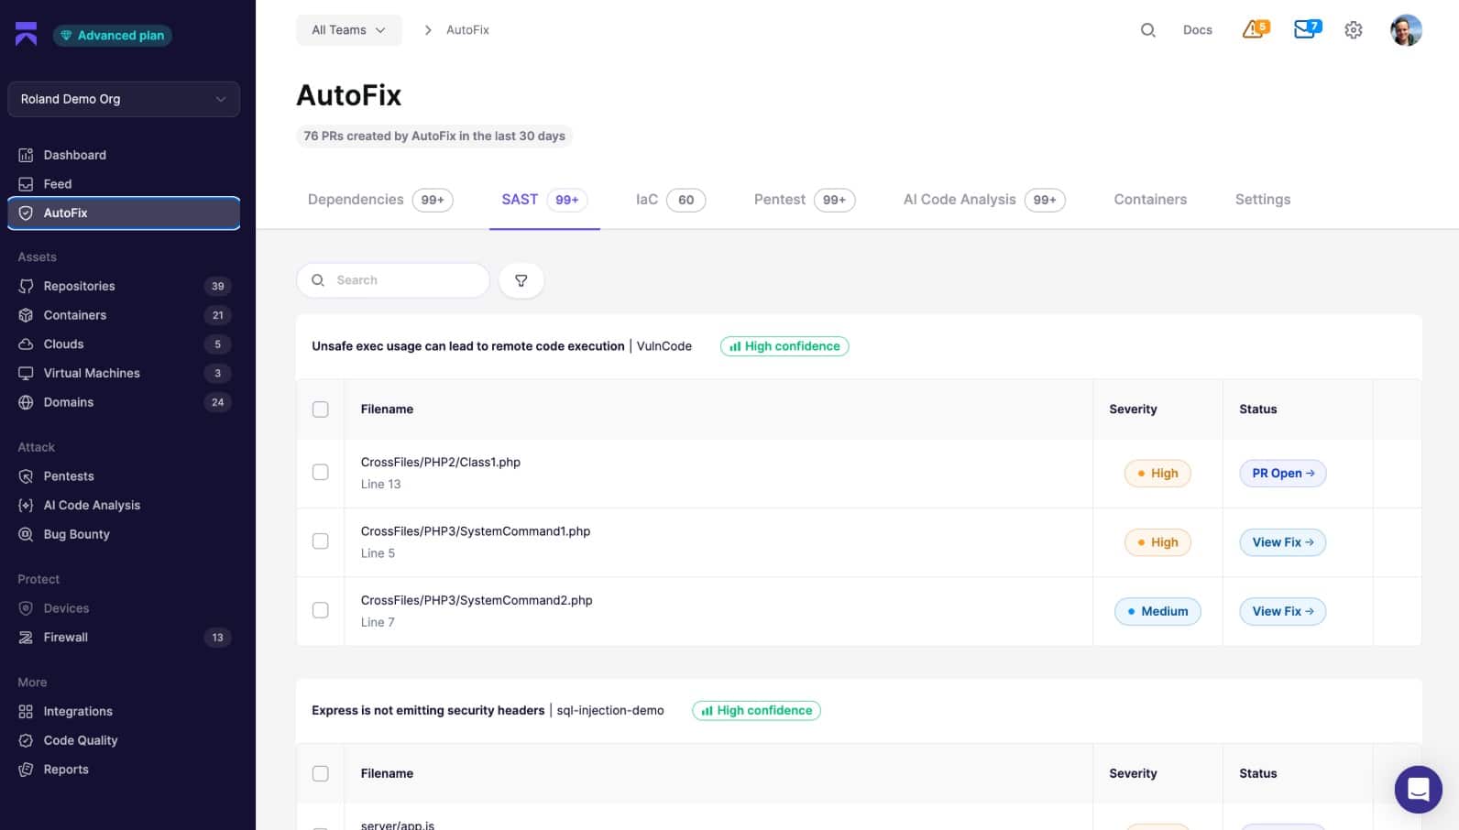The width and height of the screenshot is (1459, 830).
Task: Switch to the SAST tab
Action: pyautogui.click(x=544, y=200)
